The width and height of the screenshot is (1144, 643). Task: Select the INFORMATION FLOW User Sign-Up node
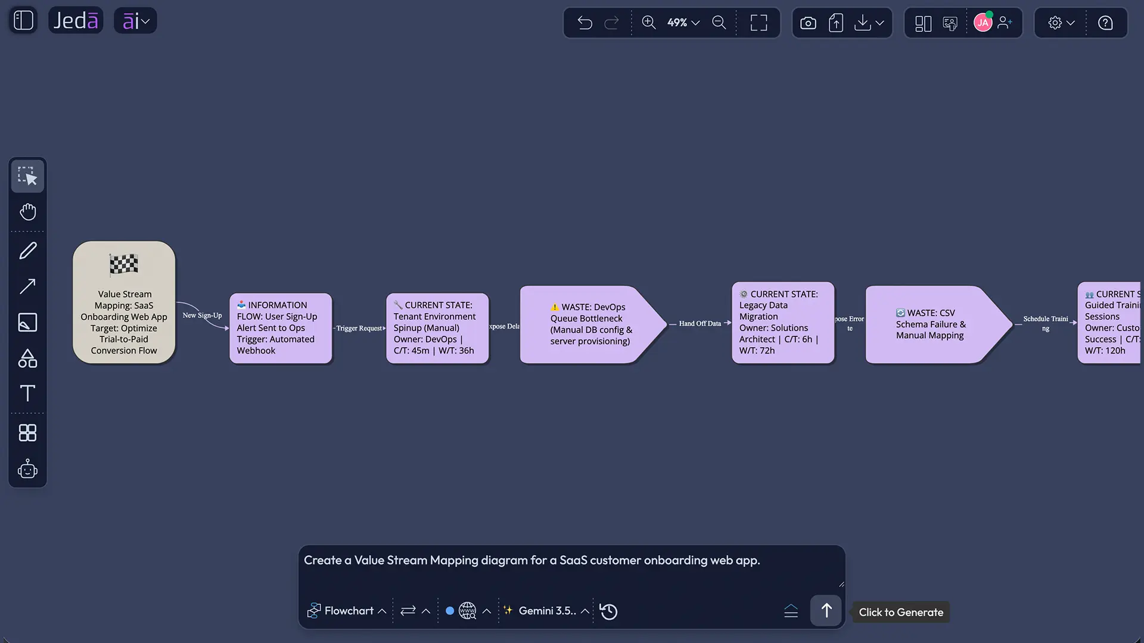tap(281, 328)
